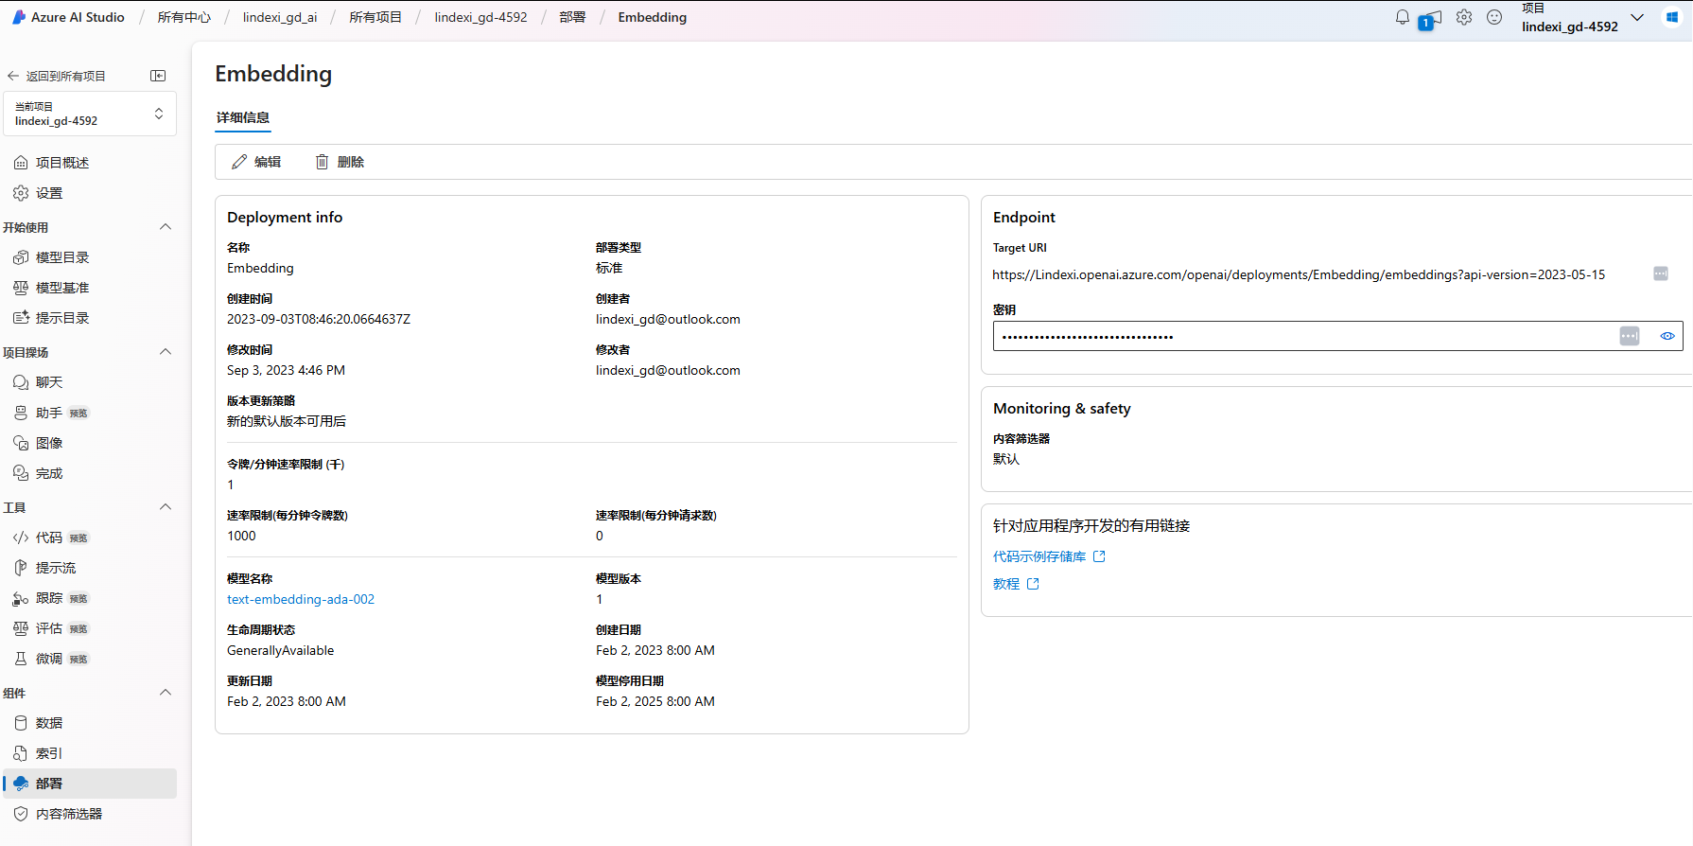Show the hidden key with eye icon

(1667, 336)
